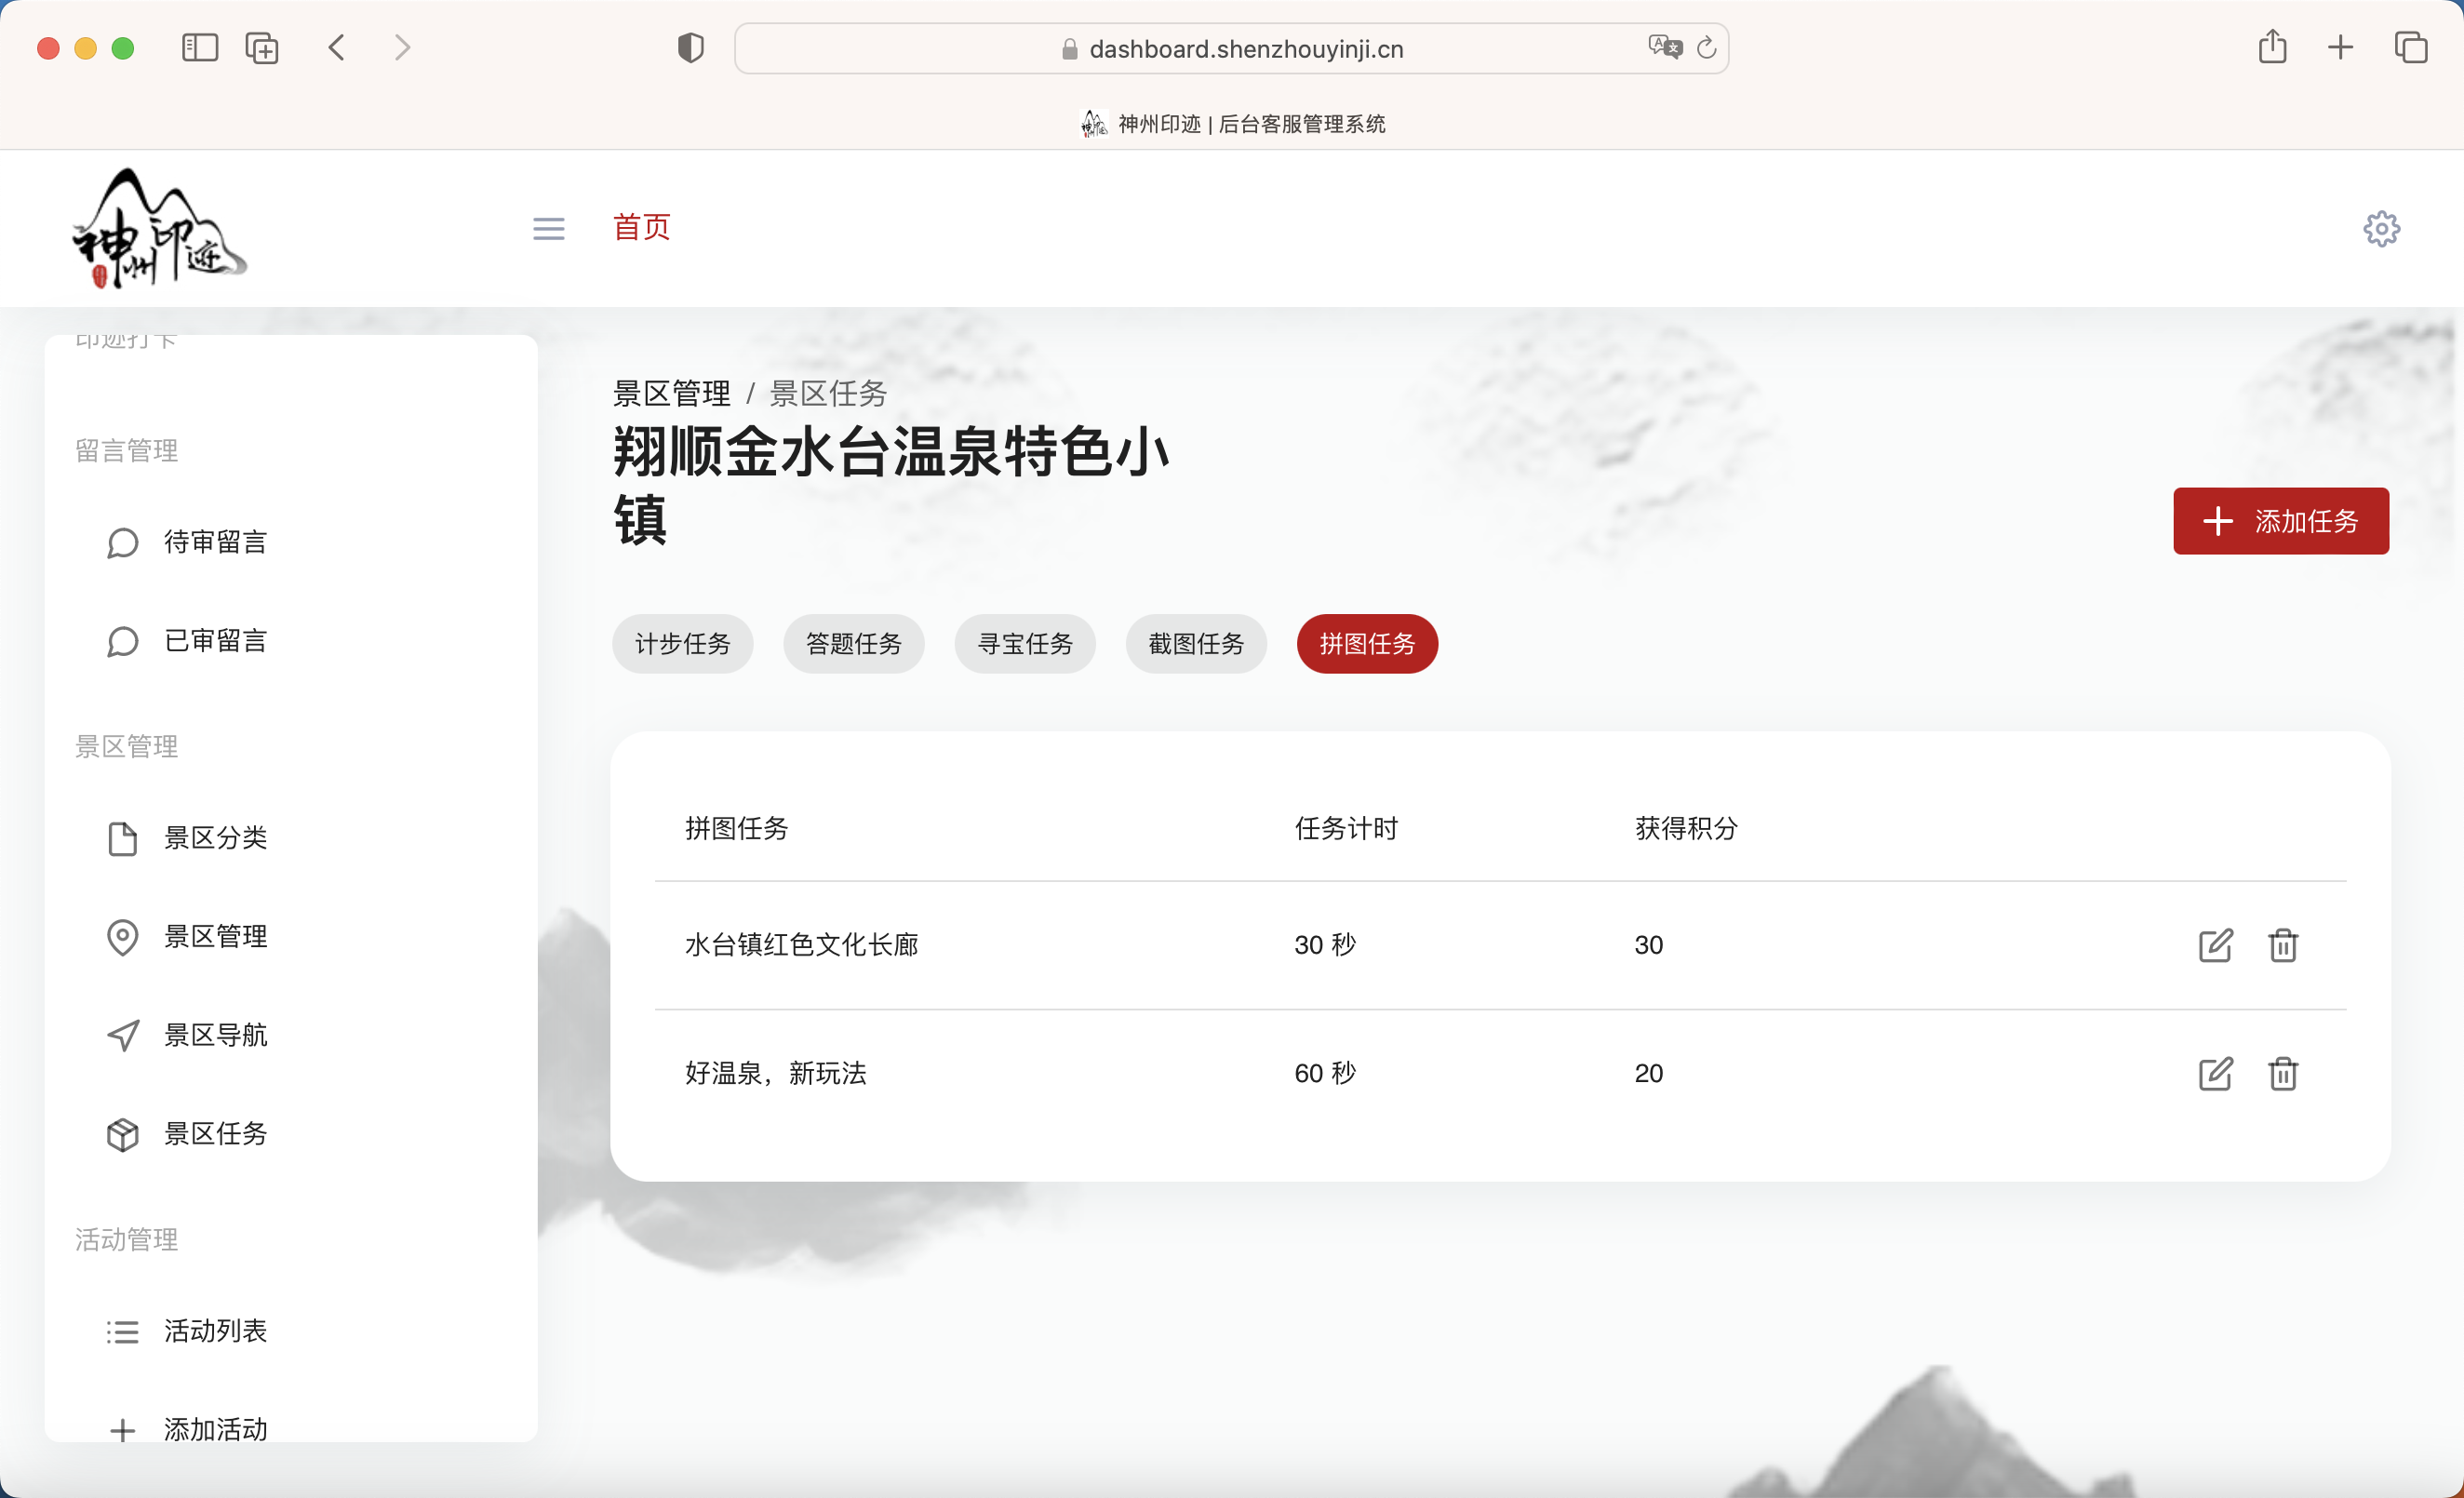Open 景区导航 via the navigation arrow icon
This screenshot has height=1498, width=2464.
pos(122,1035)
